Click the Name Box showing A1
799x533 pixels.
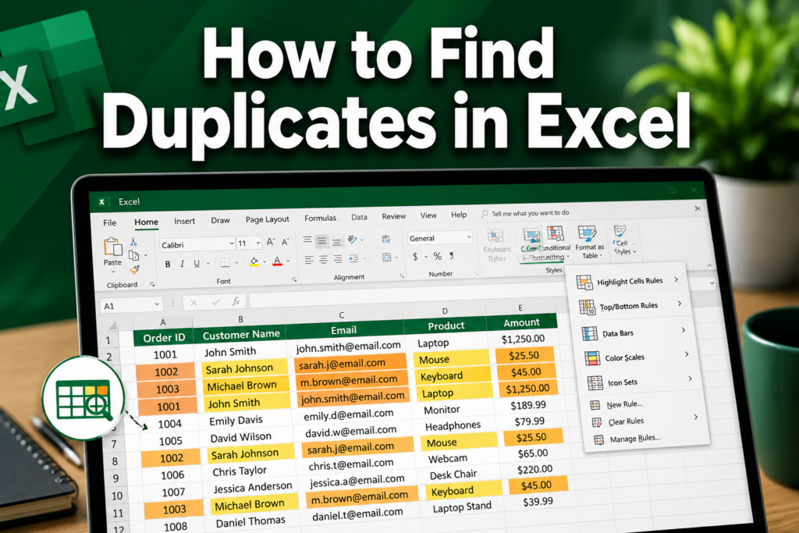131,305
